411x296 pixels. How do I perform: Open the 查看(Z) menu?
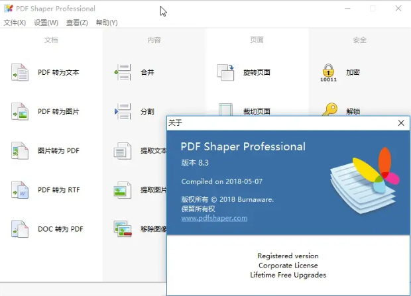77,23
